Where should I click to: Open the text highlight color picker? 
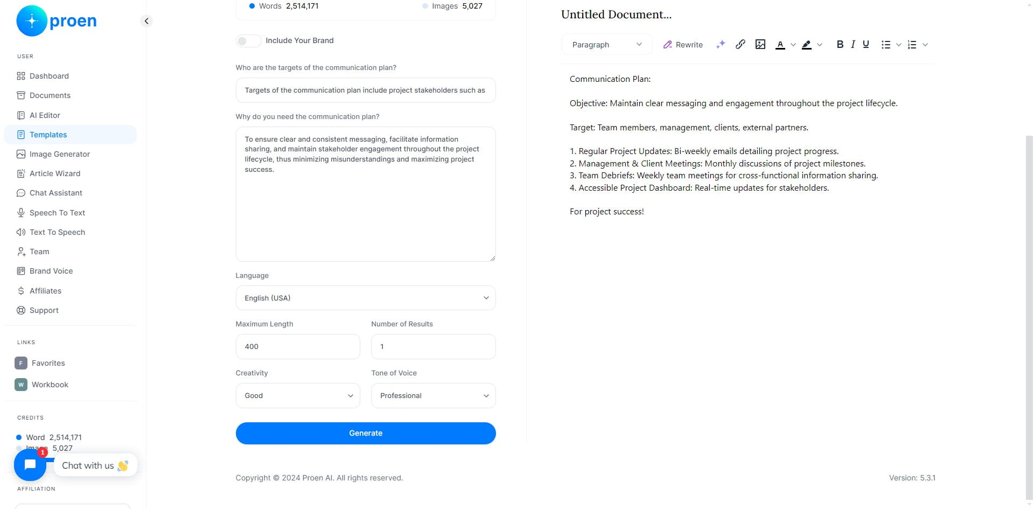807,45
